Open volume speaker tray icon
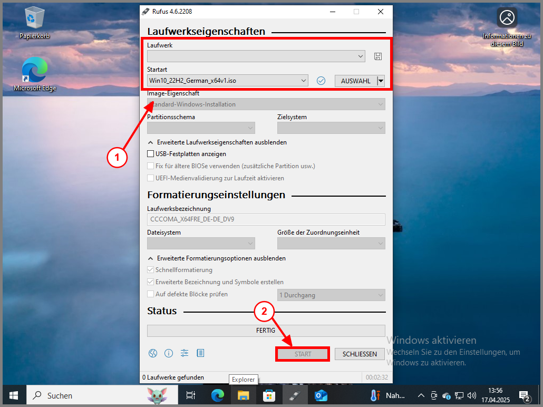 (471, 395)
